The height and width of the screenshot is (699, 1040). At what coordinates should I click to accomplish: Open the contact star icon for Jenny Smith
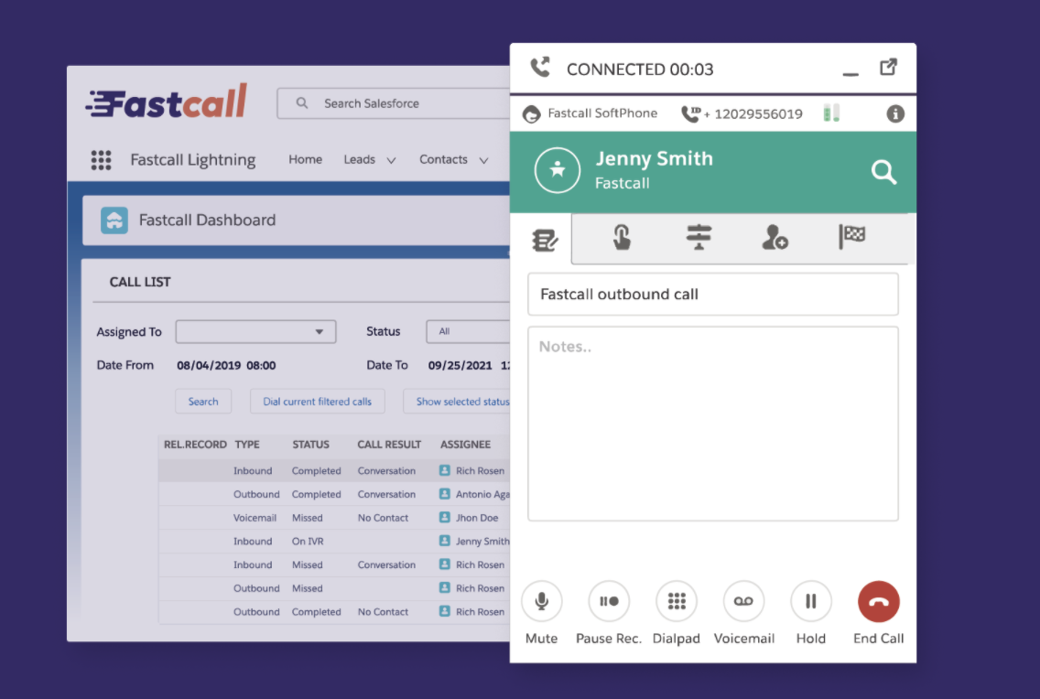(558, 170)
